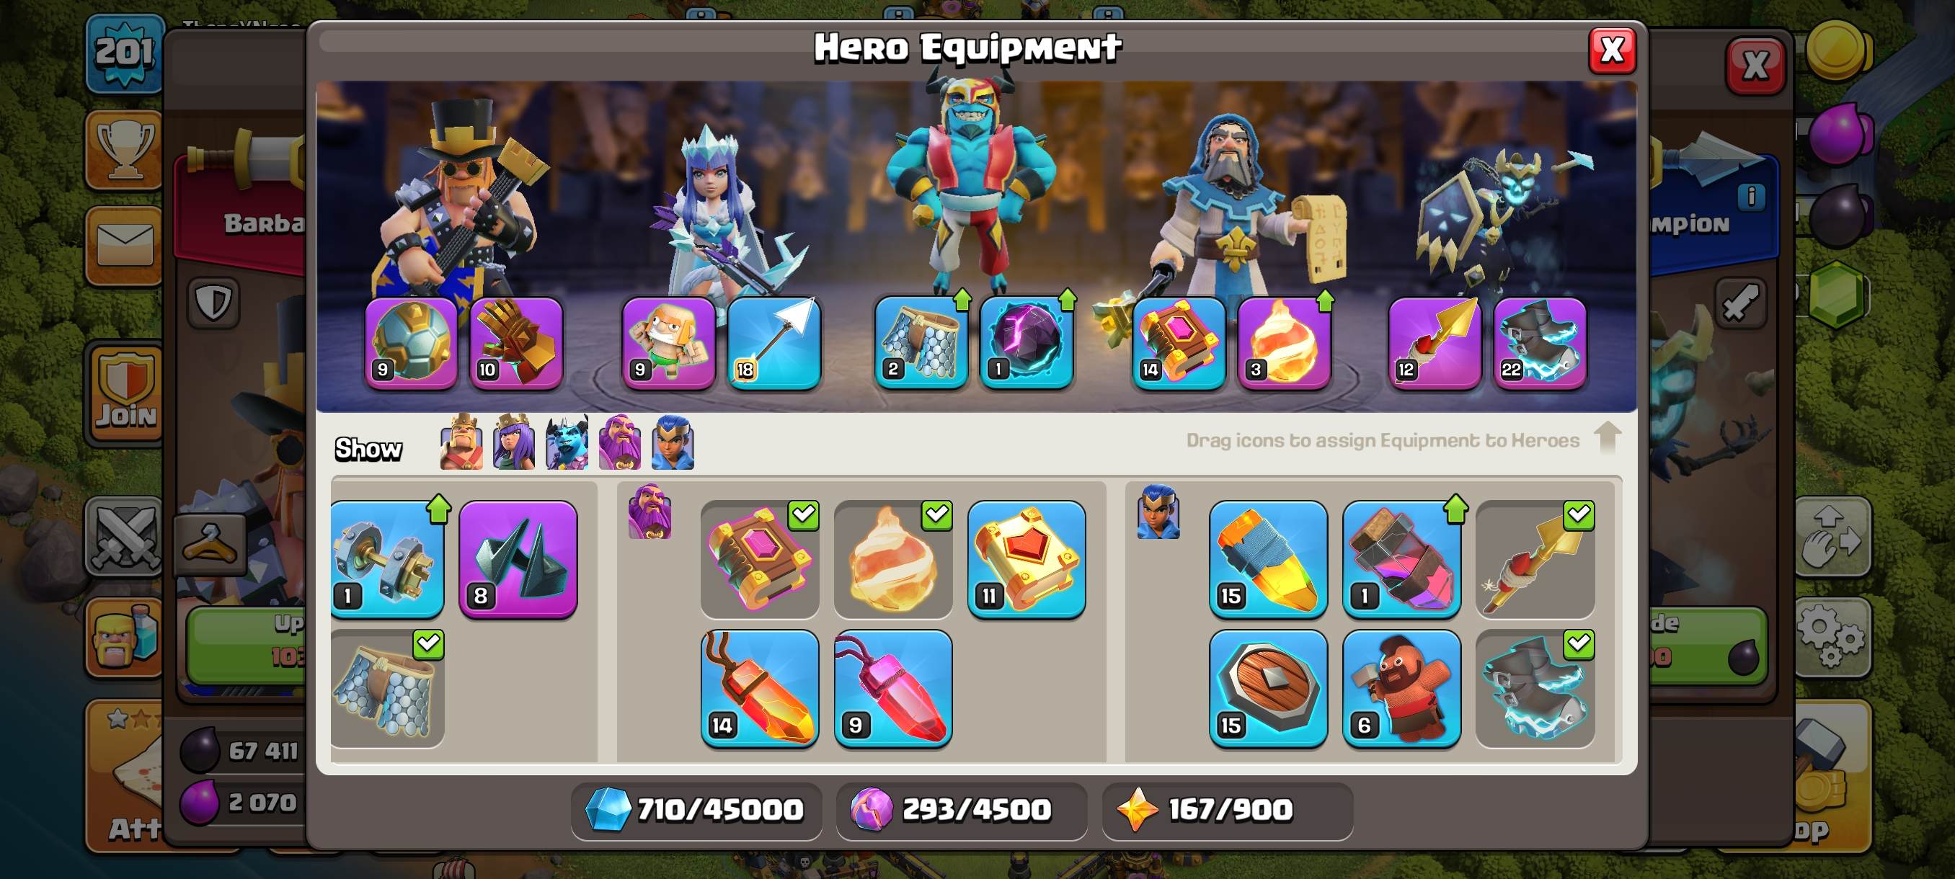The height and width of the screenshot is (879, 1955).
Task: Select the level 1 barbell equipment
Action: 387,559
